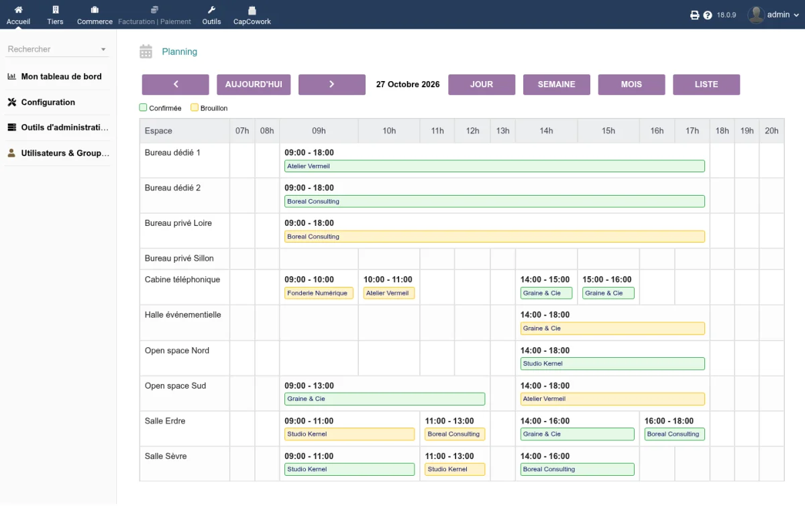Image resolution: width=805 pixels, height=506 pixels.
Task: Click the Configuration tools icon
Action: pyautogui.click(x=11, y=102)
